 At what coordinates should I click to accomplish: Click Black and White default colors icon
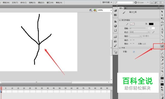(x=162, y=88)
